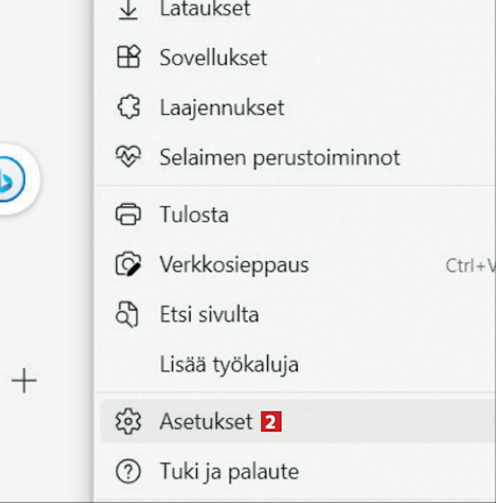Click the heartbeat icon for Selaimen perustoiminnot
The width and height of the screenshot is (496, 503).
pos(128,156)
